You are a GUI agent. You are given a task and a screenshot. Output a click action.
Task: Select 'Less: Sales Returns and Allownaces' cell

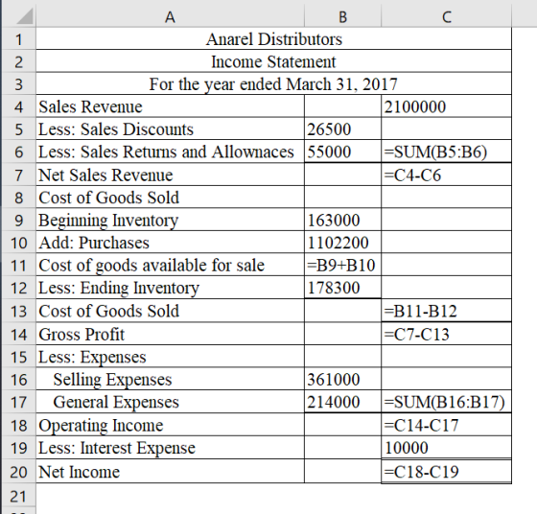(x=171, y=152)
